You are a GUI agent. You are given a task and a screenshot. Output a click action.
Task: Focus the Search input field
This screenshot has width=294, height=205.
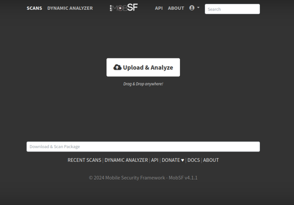point(232,9)
